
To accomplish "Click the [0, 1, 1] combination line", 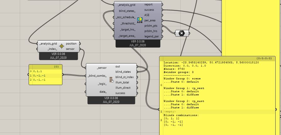I will tap(171, 118).
